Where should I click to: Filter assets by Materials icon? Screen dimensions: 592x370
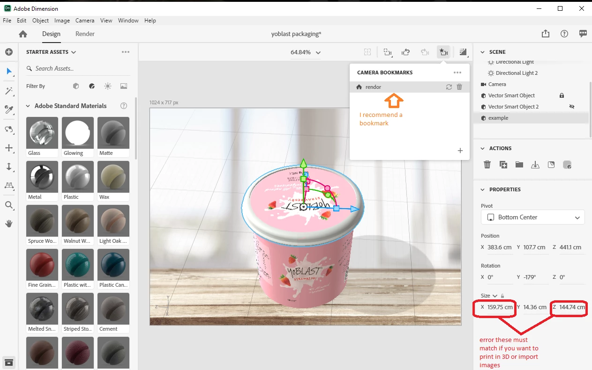tap(92, 86)
